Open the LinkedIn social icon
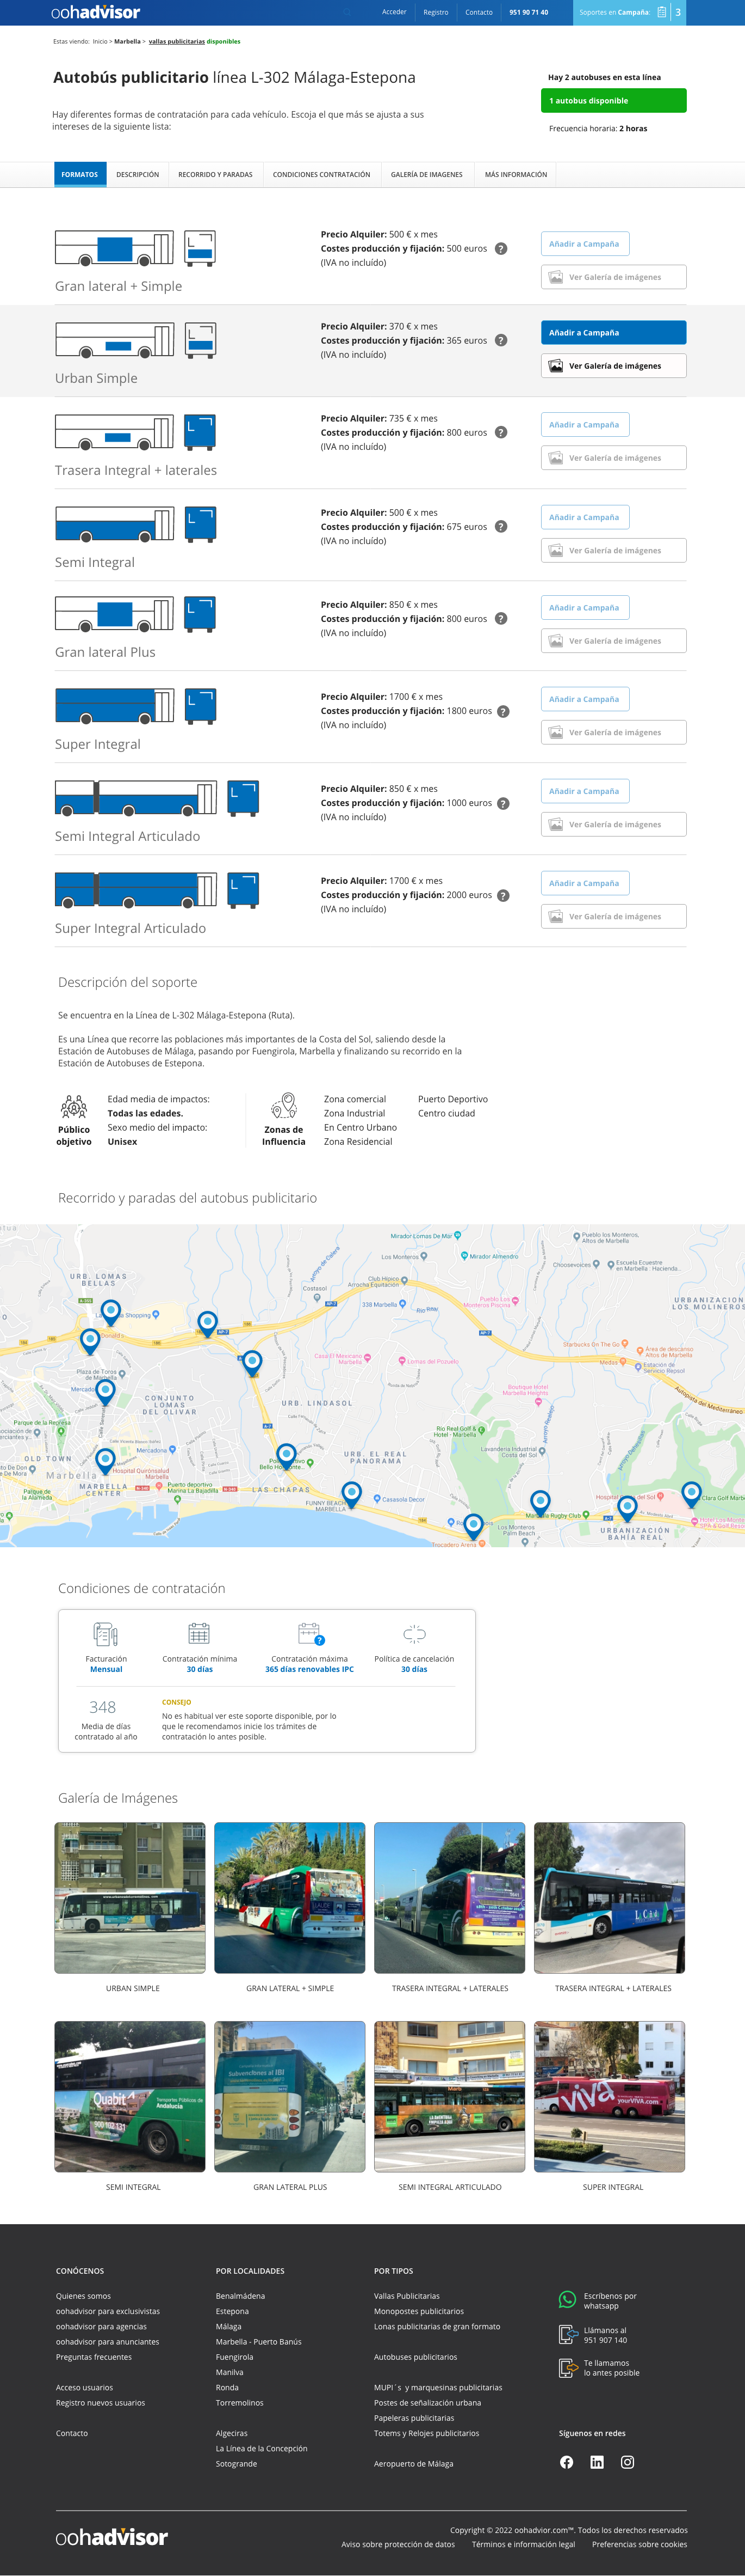 pyautogui.click(x=597, y=2462)
